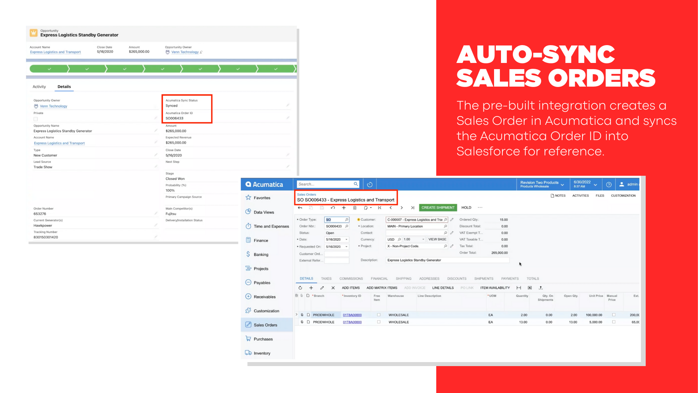
Task: Switch to the ADDRESSES tab
Action: [x=429, y=279]
